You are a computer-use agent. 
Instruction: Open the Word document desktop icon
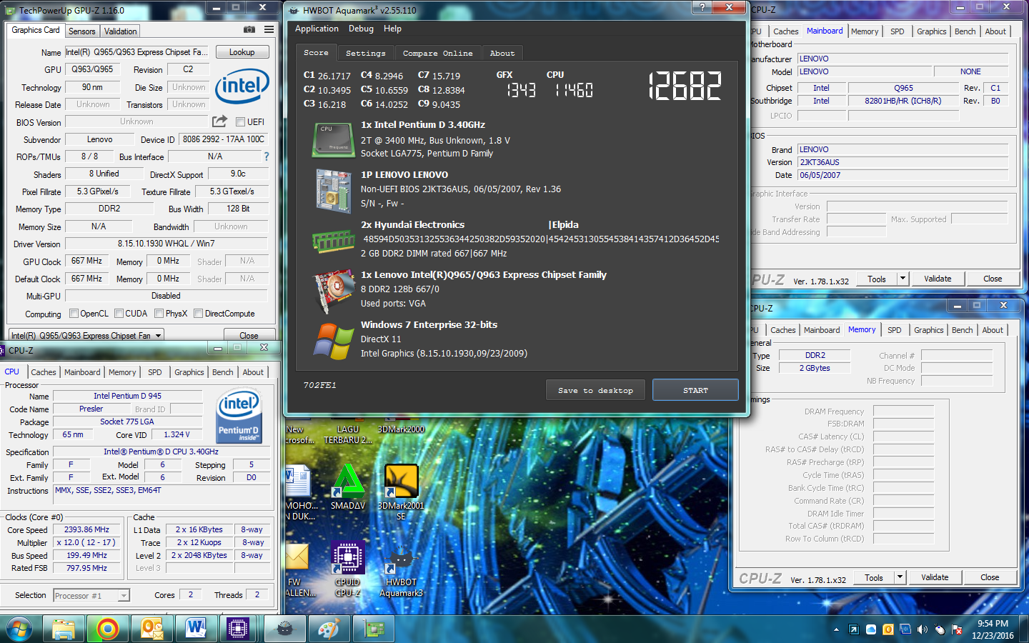click(299, 492)
